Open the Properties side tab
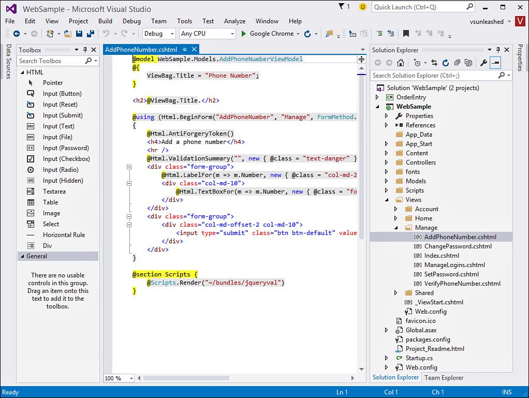This screenshot has width=529, height=398. click(x=520, y=57)
